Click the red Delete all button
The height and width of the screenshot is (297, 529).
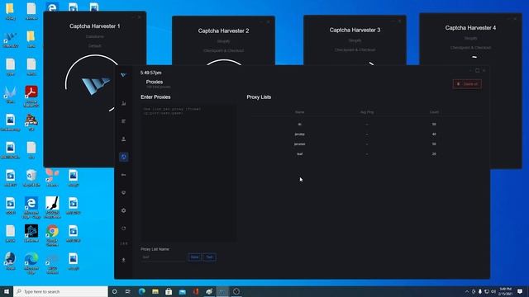[467, 84]
